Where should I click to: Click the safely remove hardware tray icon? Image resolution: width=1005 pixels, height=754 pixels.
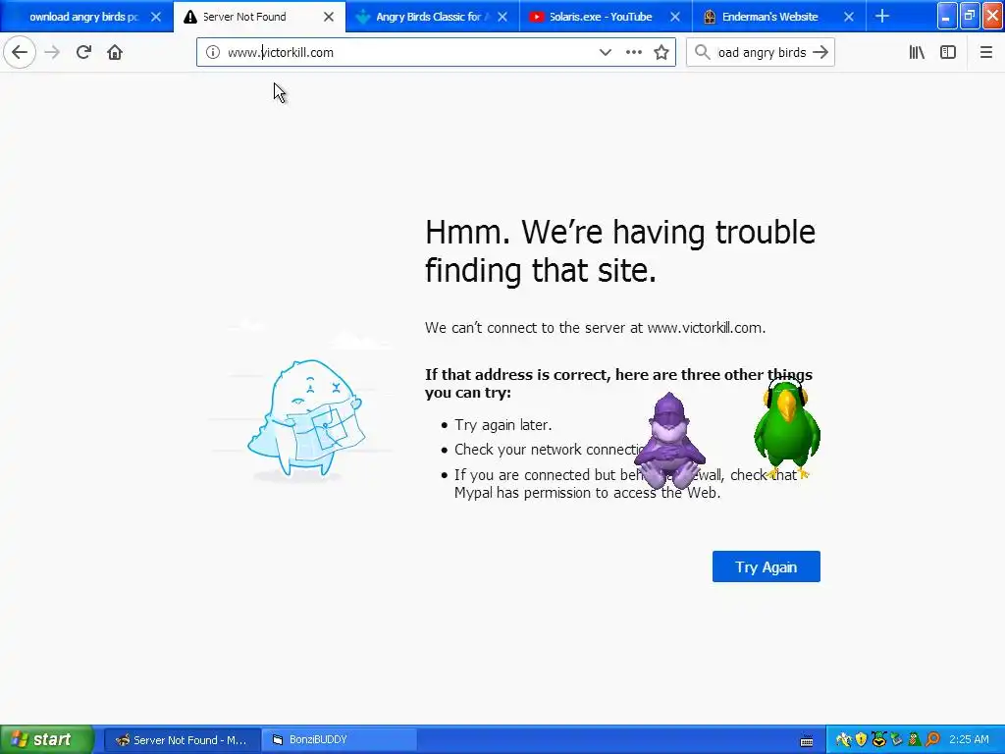(896, 740)
